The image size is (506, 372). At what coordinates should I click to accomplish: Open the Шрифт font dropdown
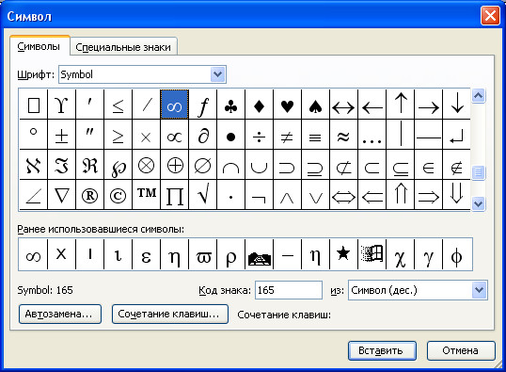click(x=218, y=74)
